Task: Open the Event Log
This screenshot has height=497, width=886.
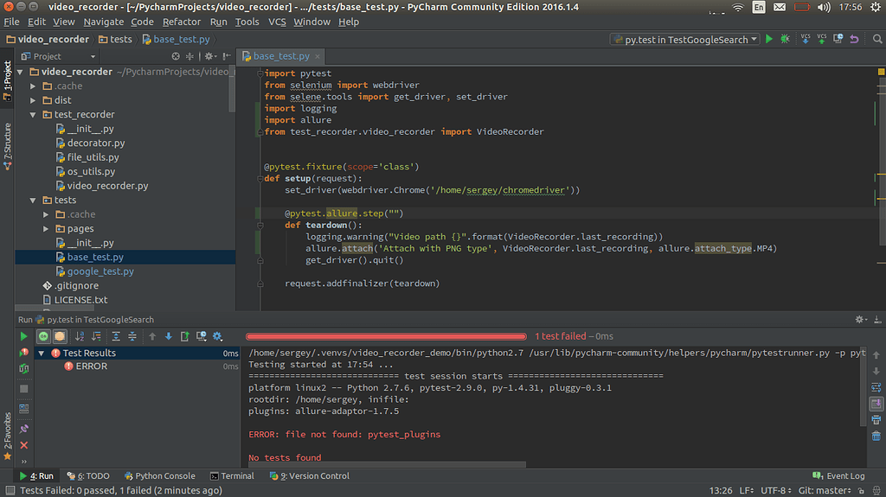Action: 838,476
